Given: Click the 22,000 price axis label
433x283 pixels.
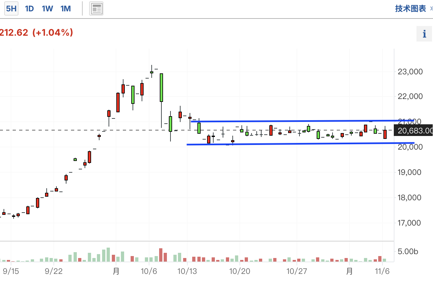Looking at the screenshot, I should [x=410, y=96].
